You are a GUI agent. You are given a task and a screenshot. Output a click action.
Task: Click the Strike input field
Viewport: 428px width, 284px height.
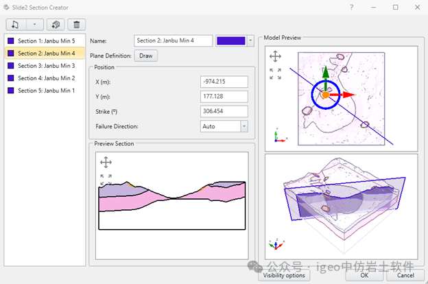click(x=224, y=111)
